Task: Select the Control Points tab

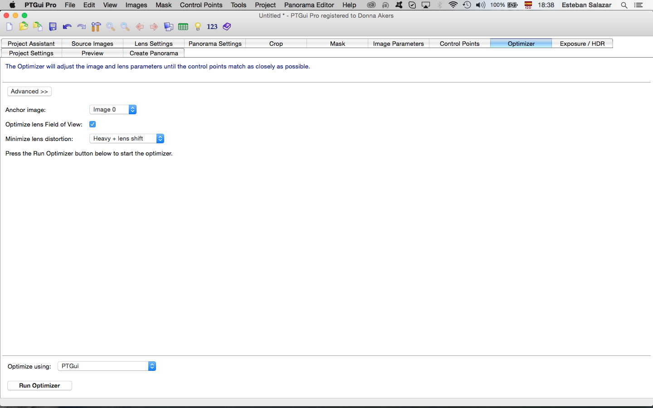Action: click(460, 44)
